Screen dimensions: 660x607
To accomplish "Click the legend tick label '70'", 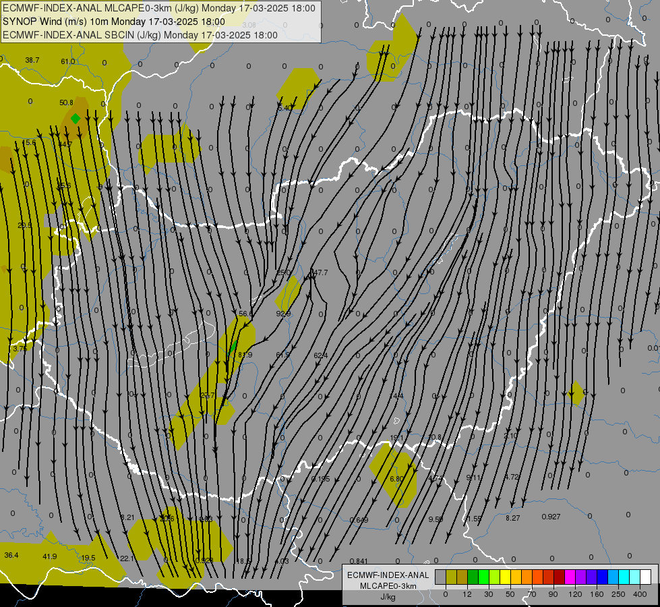I will tap(532, 594).
